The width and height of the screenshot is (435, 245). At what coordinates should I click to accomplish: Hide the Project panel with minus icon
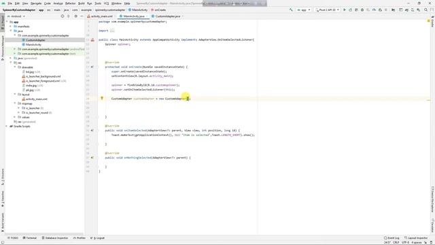coord(82,16)
